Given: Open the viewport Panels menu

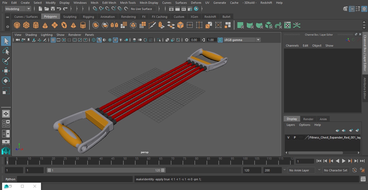Looking at the screenshot, I should [89, 35].
